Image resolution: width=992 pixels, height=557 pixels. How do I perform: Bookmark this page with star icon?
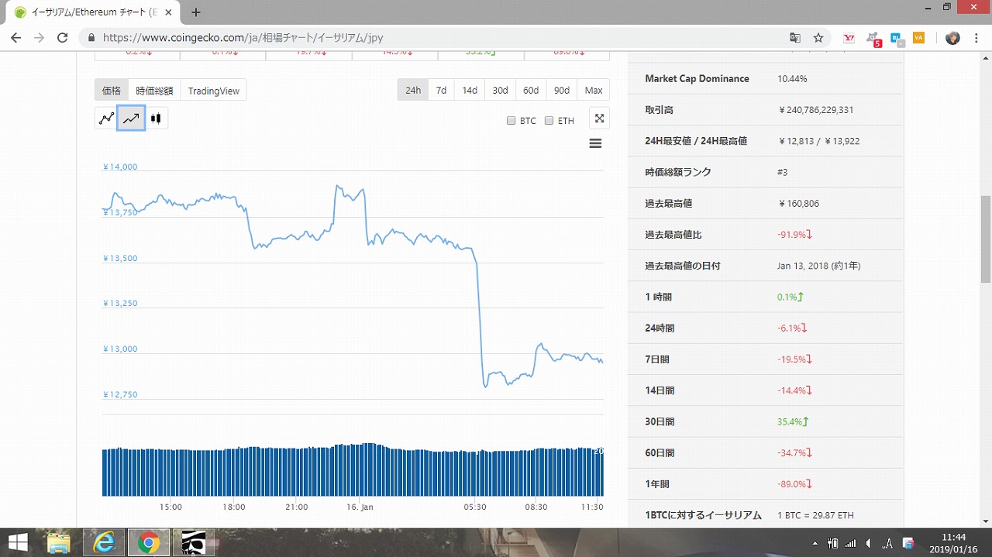[x=818, y=37]
